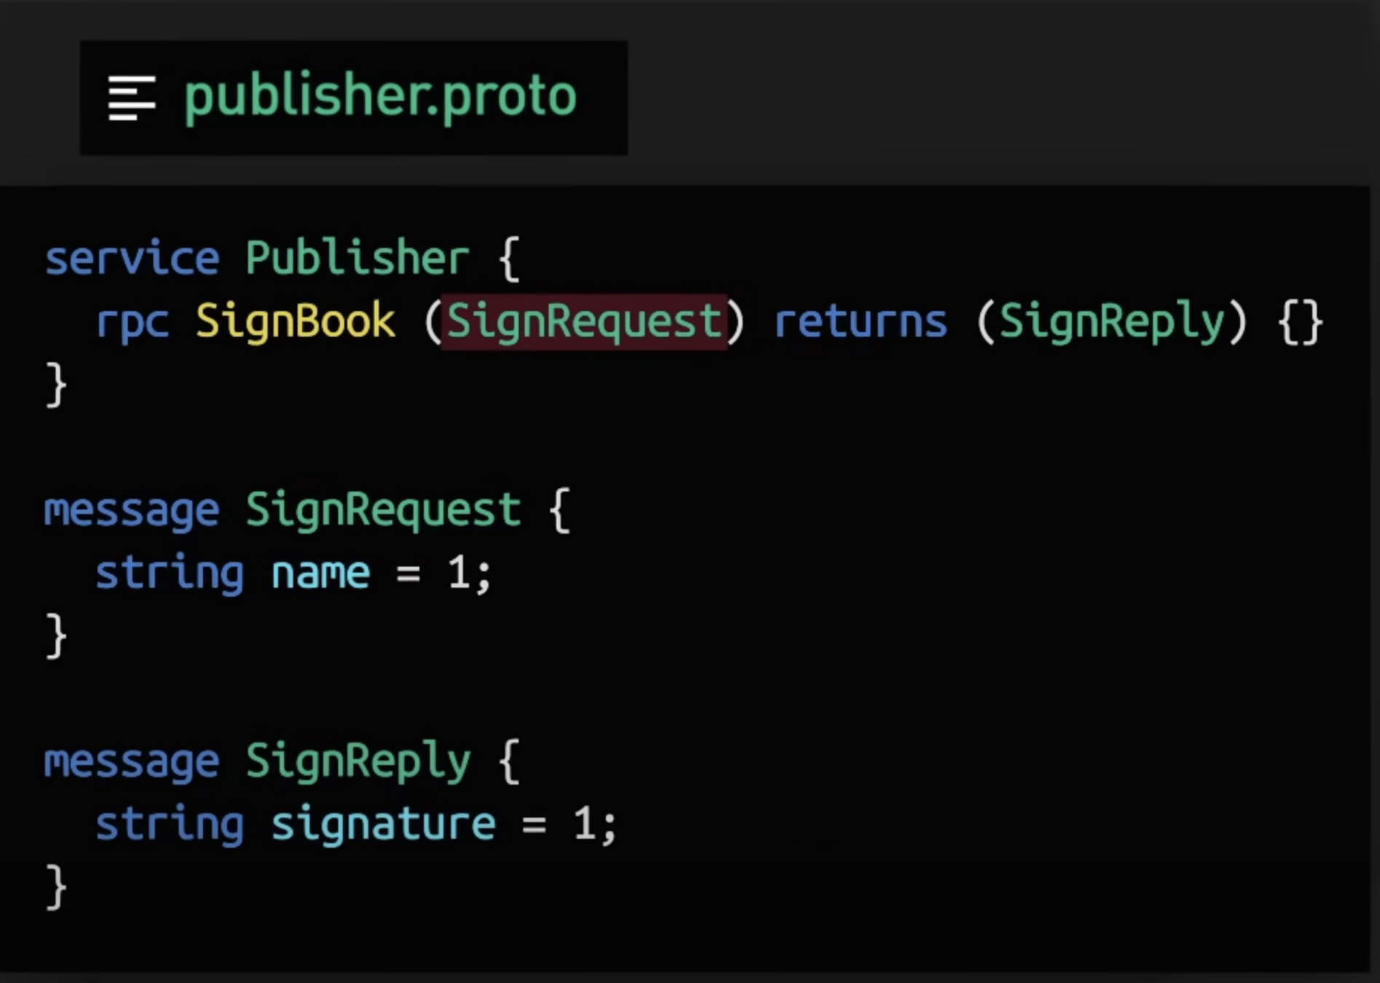The height and width of the screenshot is (983, 1380).
Task: Click the SignRequest message definition name
Action: (x=383, y=510)
